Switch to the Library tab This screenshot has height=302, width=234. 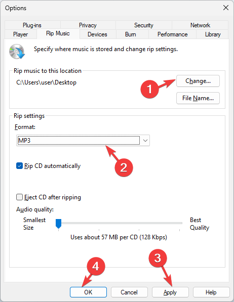click(213, 34)
